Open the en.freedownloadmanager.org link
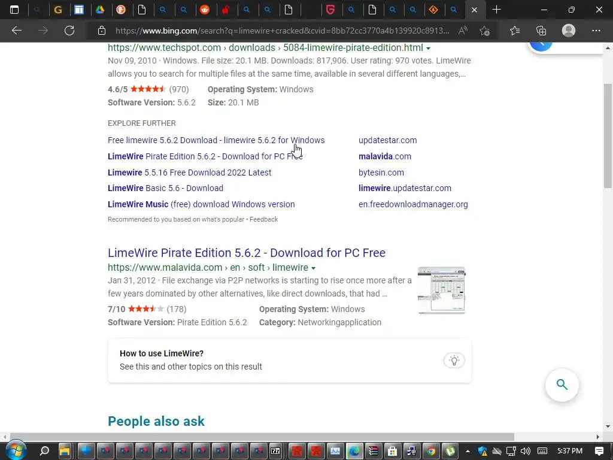This screenshot has height=460, width=613. [413, 204]
